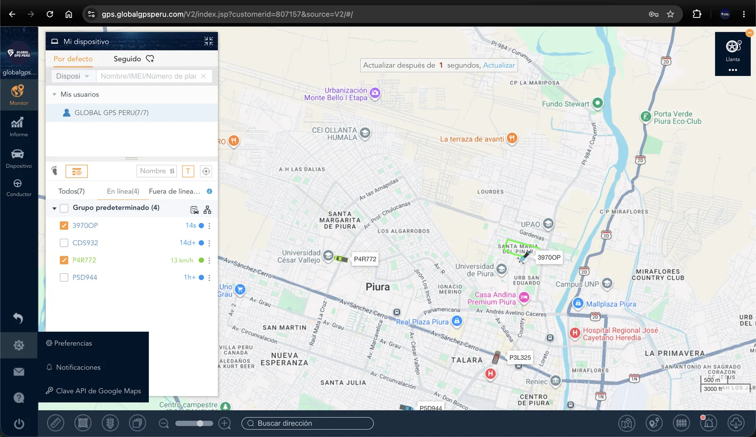Check the CDS932 device checkbox

tap(64, 243)
